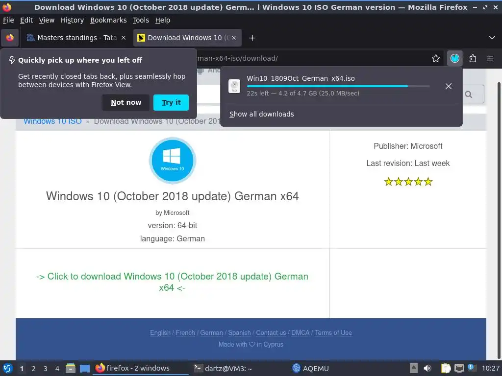Click the ISO file type icon

click(x=234, y=86)
